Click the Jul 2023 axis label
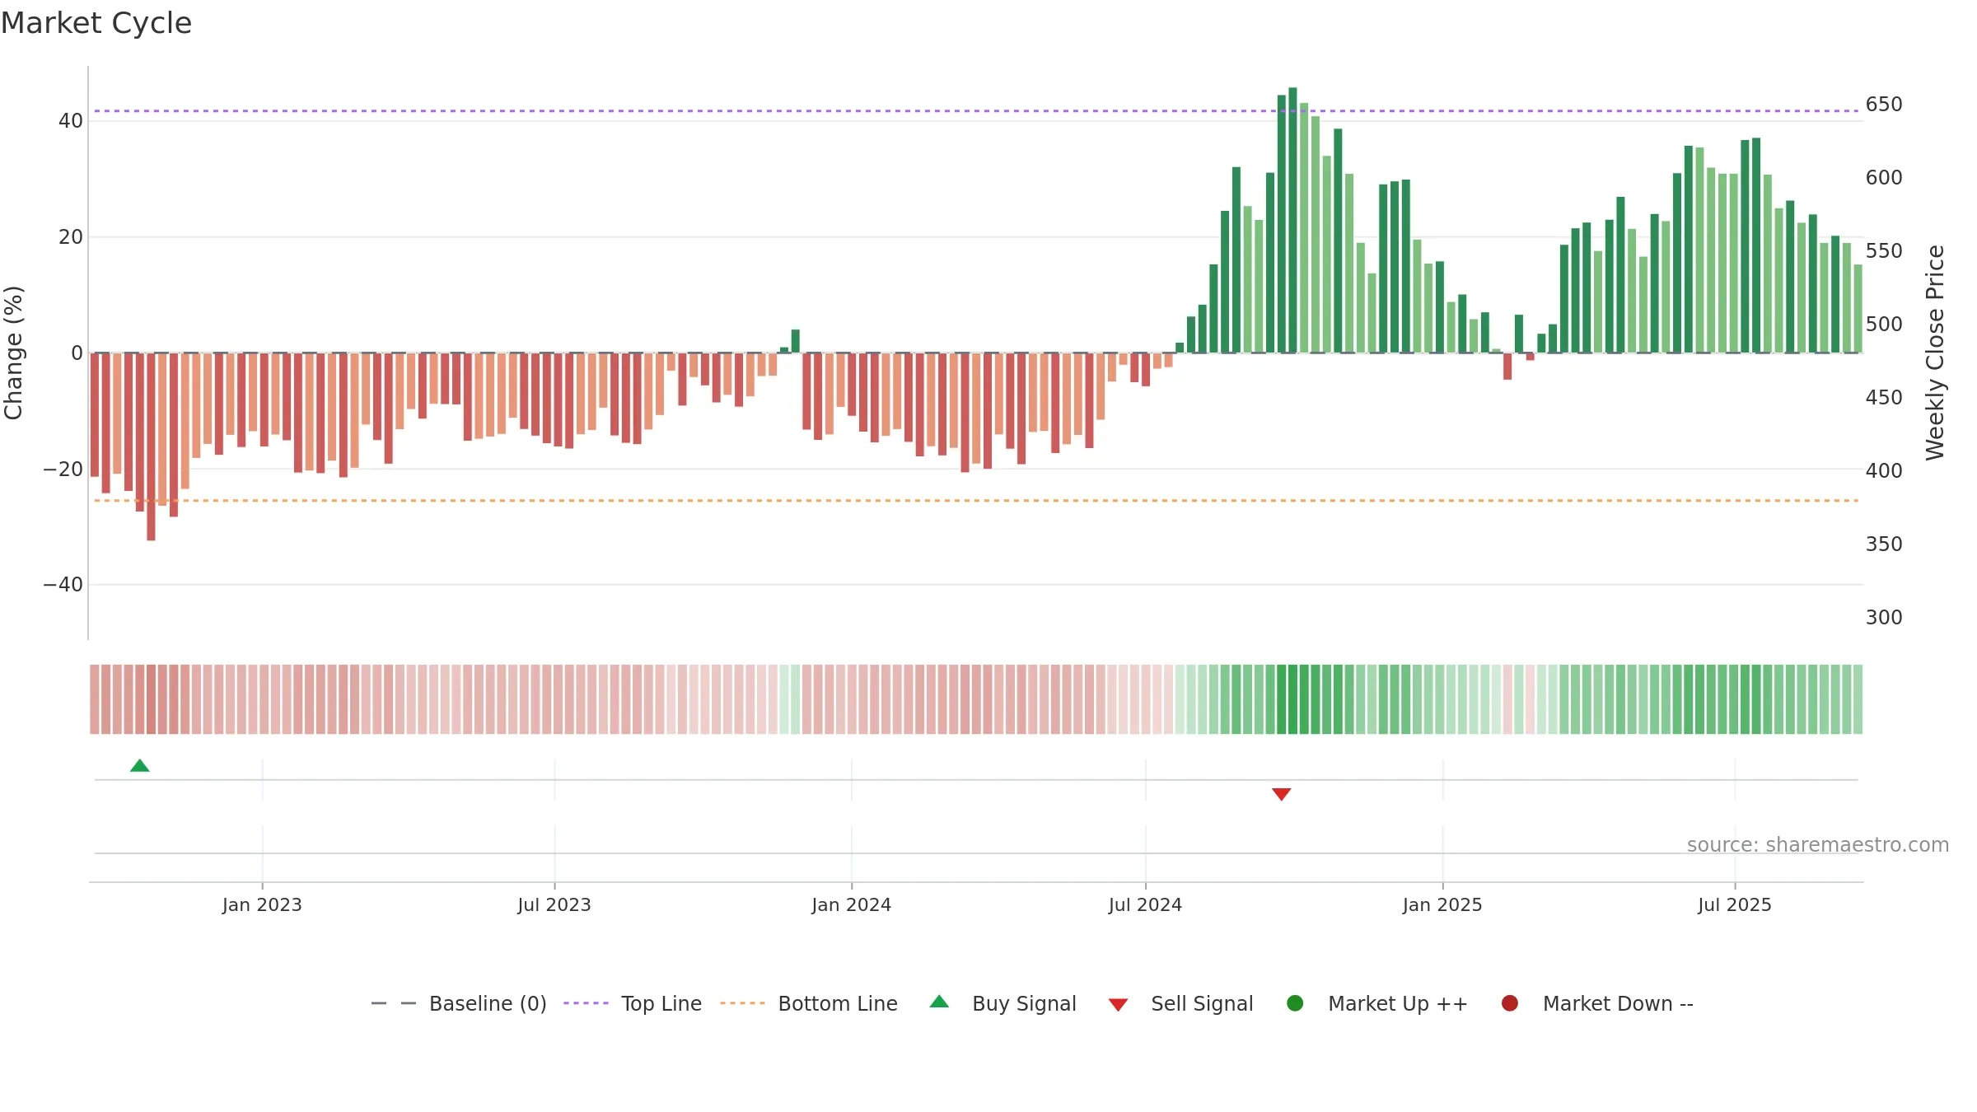 coord(554,904)
